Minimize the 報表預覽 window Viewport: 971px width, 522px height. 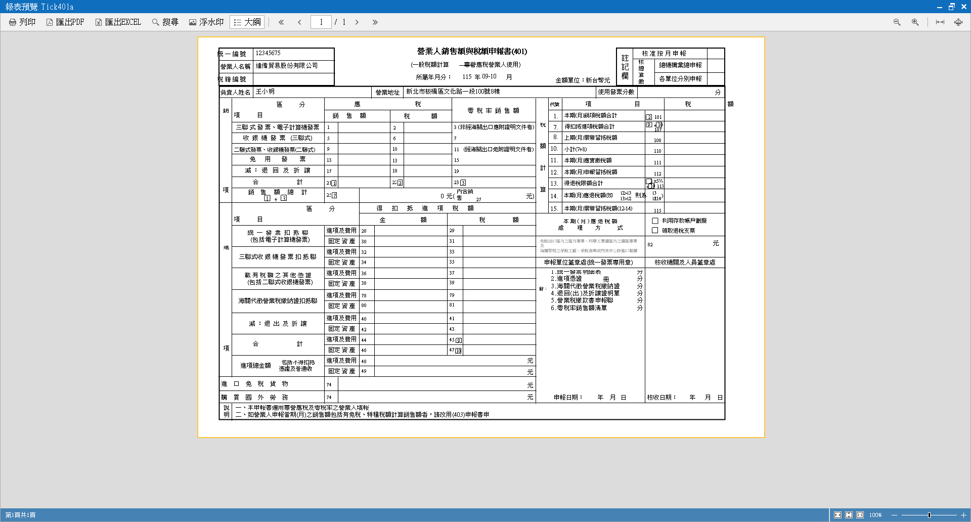point(939,7)
